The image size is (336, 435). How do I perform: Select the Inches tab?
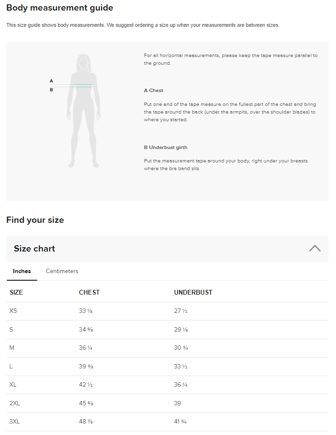coord(22,271)
